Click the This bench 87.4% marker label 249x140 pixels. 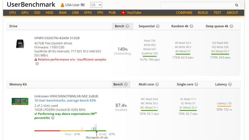coord(97,138)
